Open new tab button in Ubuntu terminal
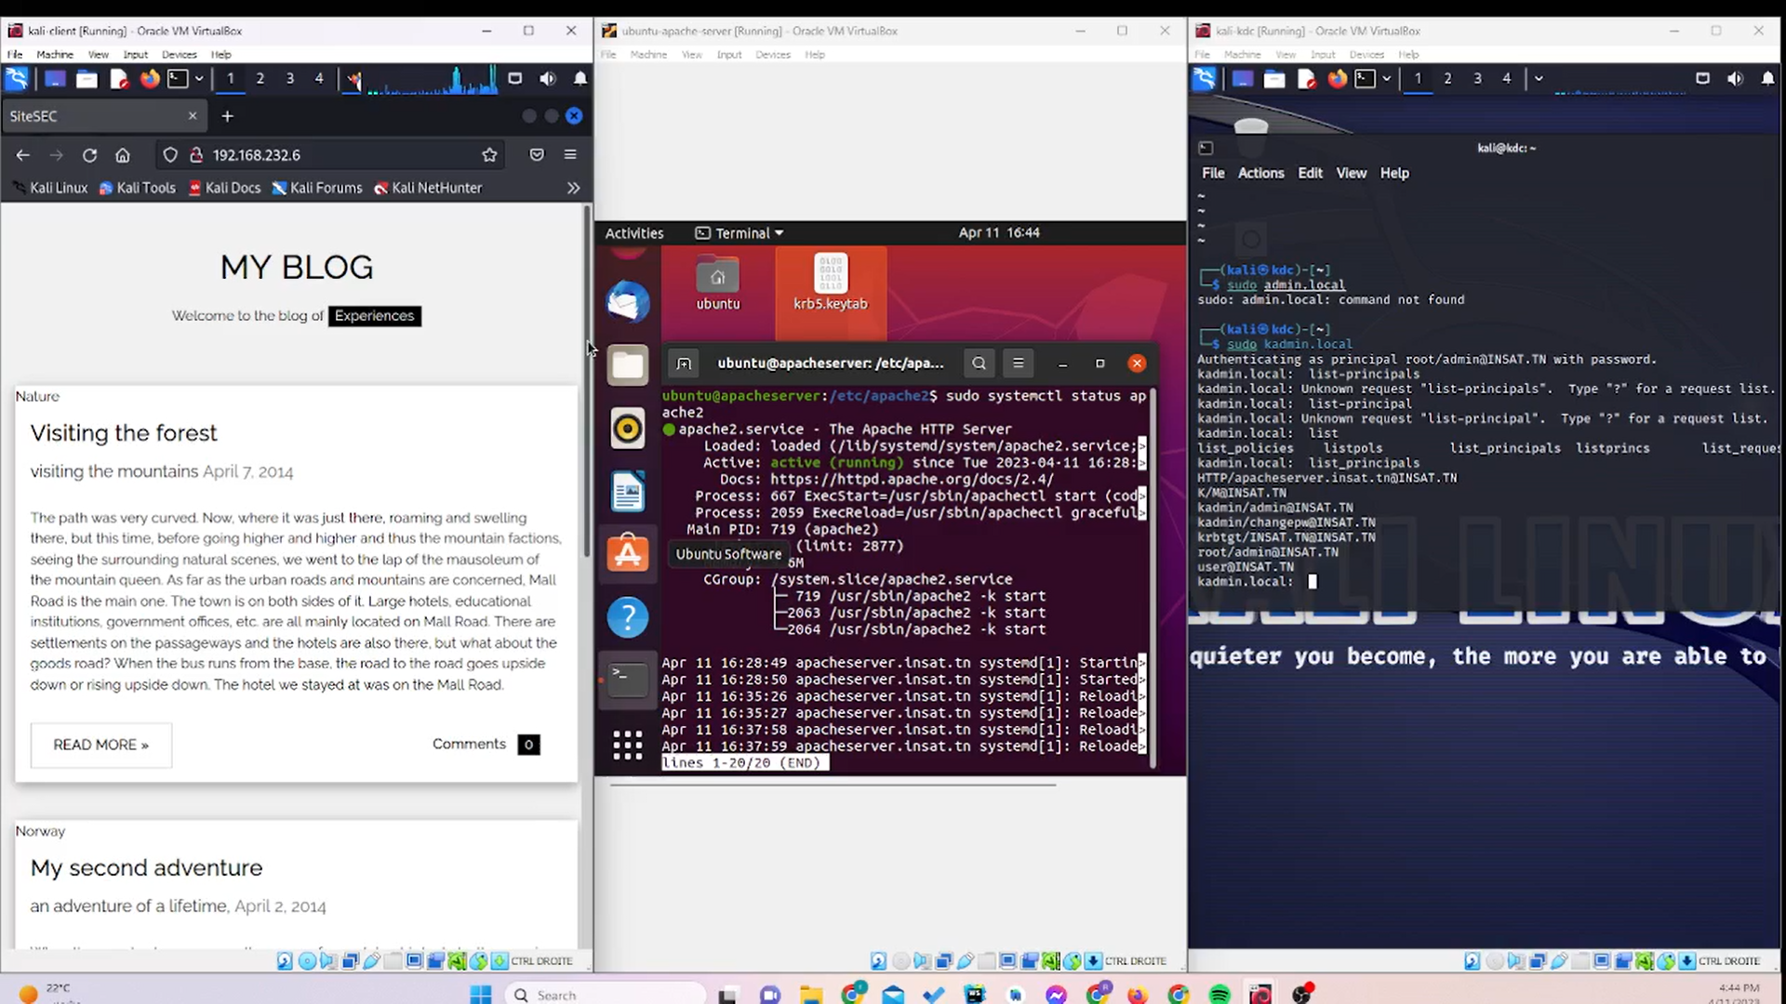The height and width of the screenshot is (1004, 1786). pyautogui.click(x=684, y=363)
